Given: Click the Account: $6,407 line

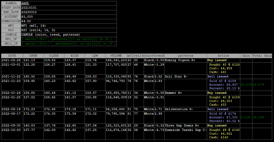Looking at the screenshot, I should click(224, 85).
